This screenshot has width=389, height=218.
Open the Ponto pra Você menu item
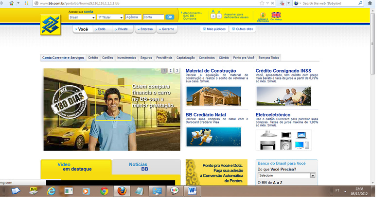click(244, 58)
